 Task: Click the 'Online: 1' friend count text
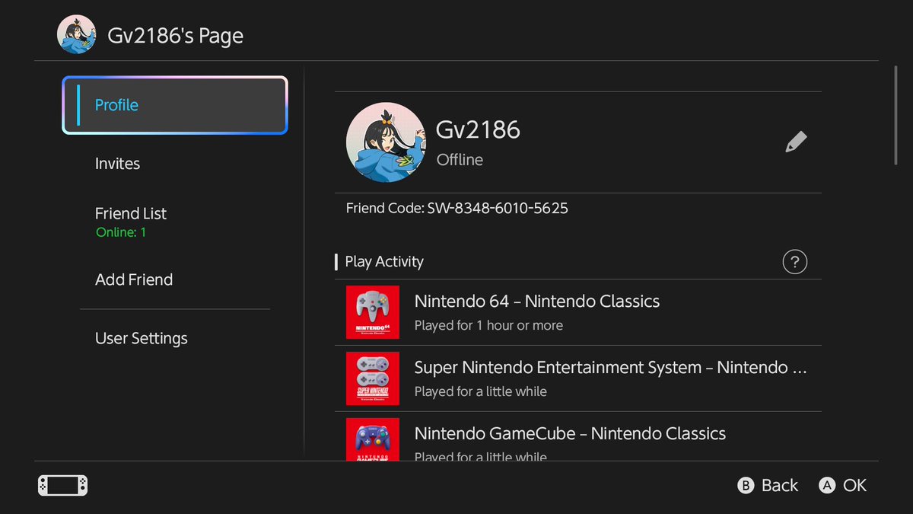(x=121, y=232)
